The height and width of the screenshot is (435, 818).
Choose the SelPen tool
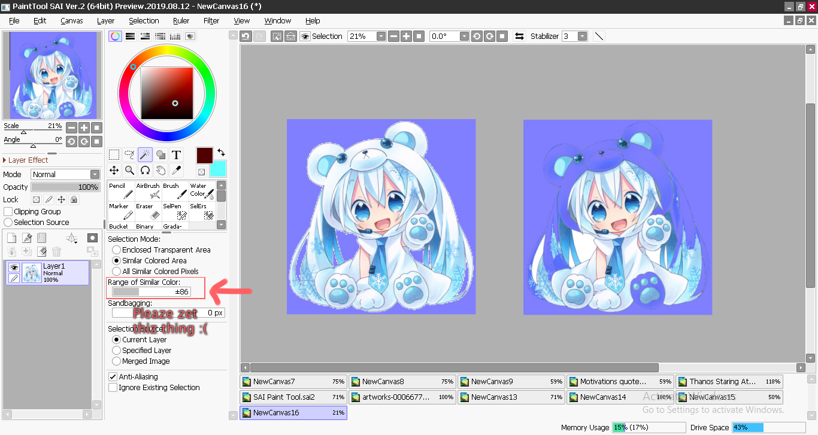[175, 211]
